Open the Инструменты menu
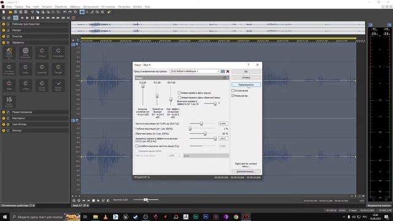393x221 pixels. [x=91, y=7]
